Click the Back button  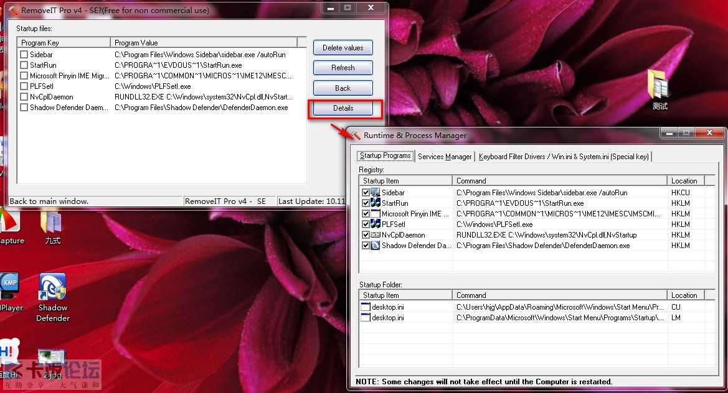(343, 88)
